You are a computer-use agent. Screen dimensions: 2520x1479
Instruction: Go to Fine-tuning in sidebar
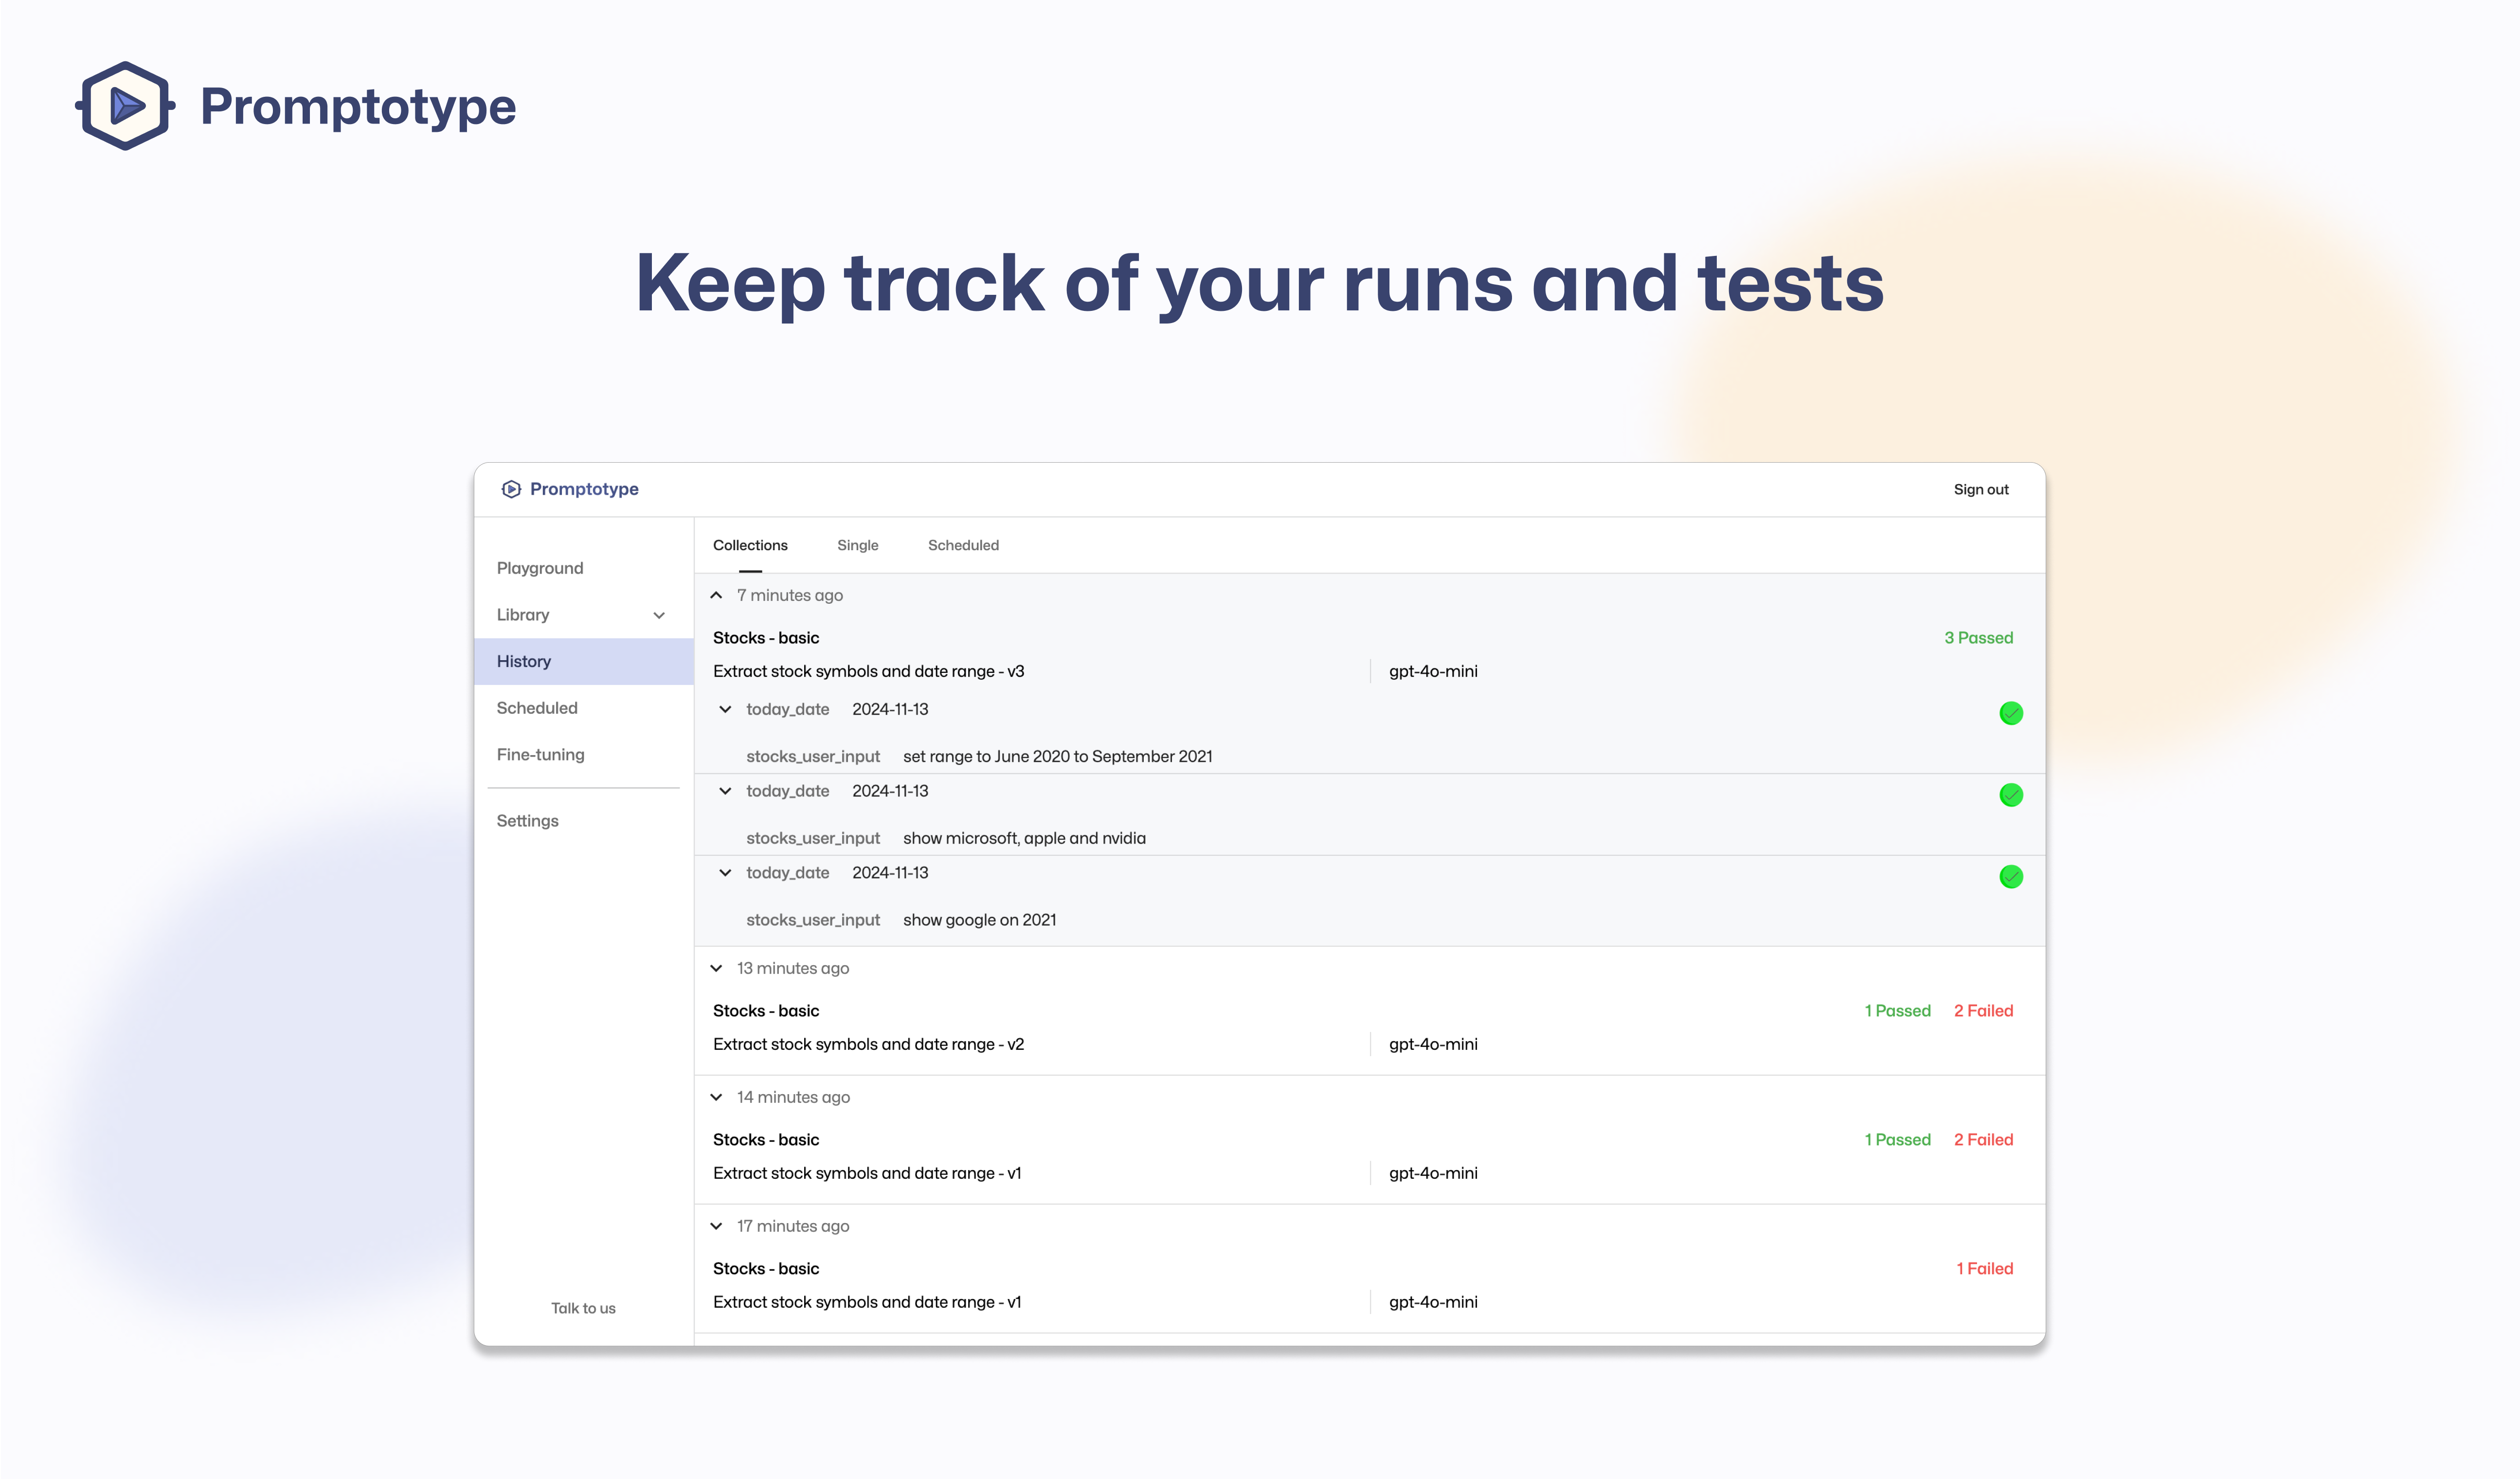coord(540,754)
